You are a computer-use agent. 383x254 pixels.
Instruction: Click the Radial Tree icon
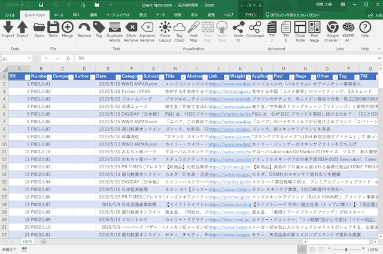click(222, 27)
